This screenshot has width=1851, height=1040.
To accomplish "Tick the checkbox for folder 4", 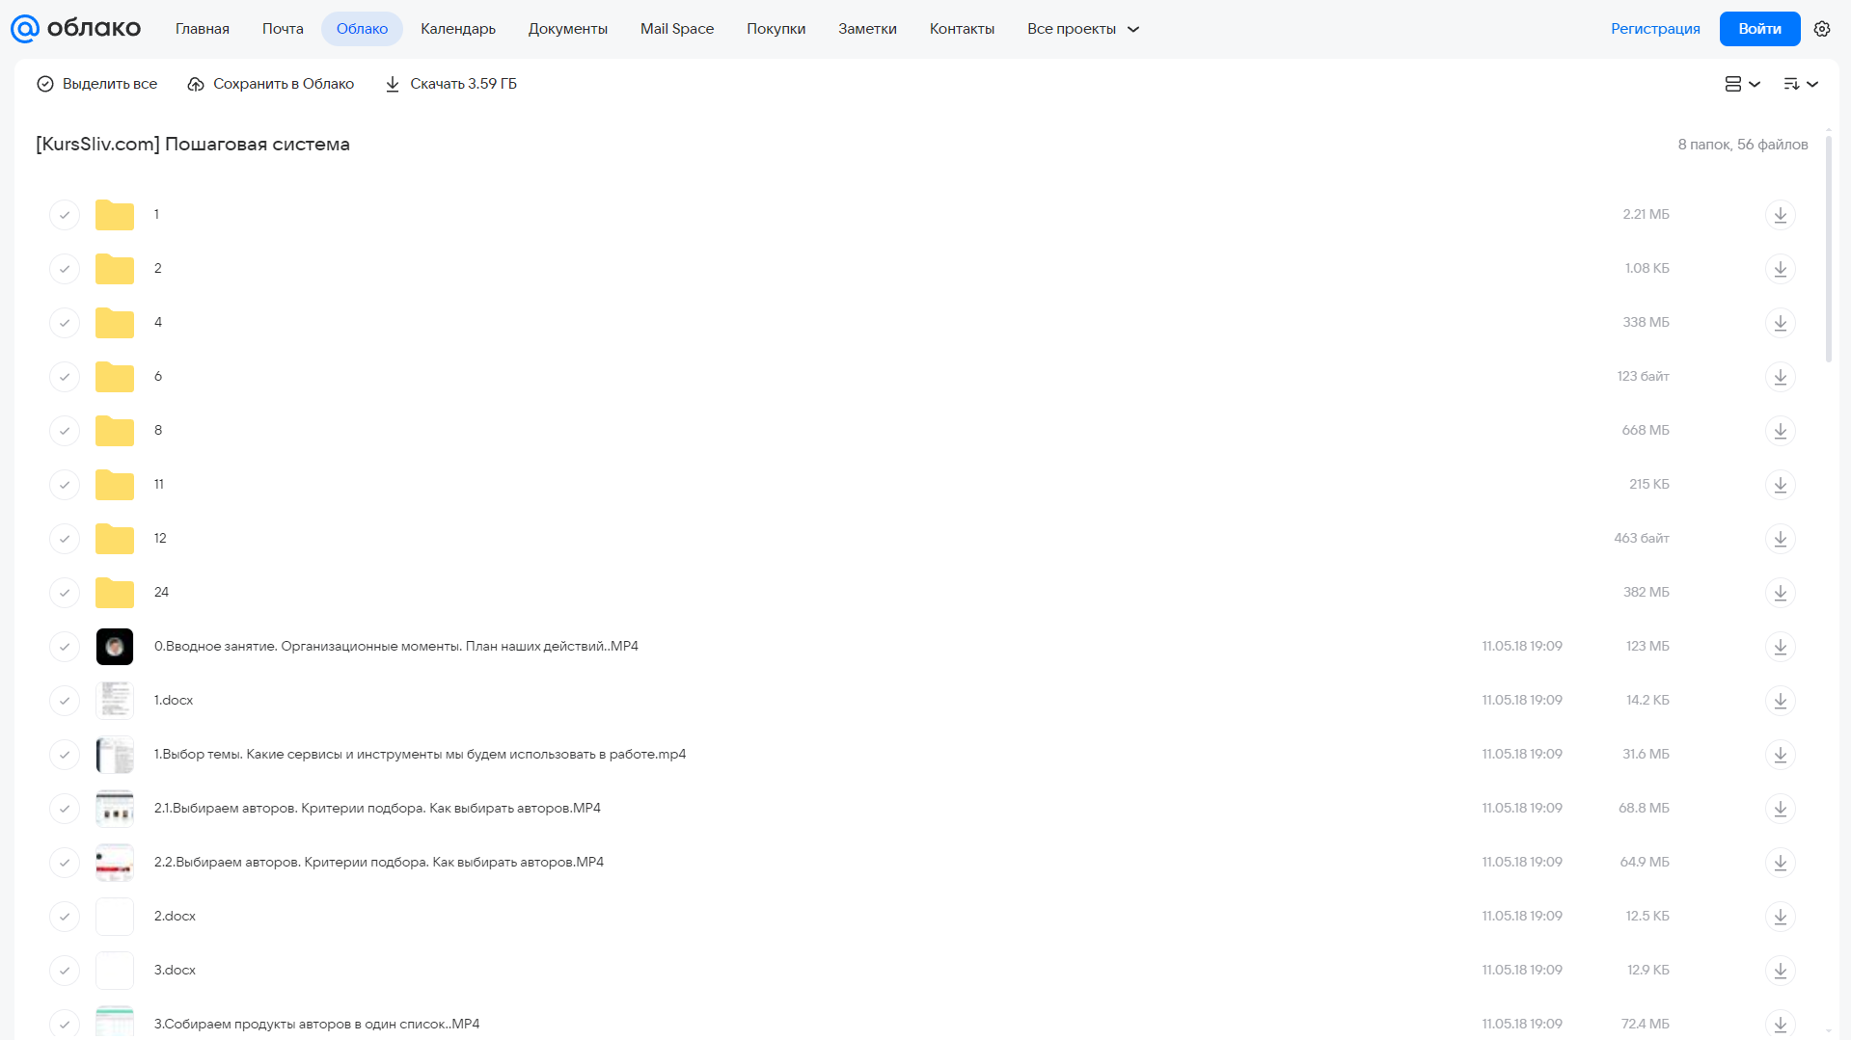I will [65, 322].
